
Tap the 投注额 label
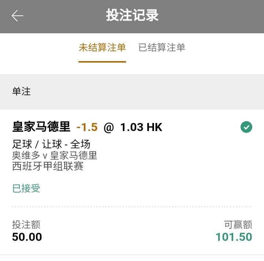[26, 224]
